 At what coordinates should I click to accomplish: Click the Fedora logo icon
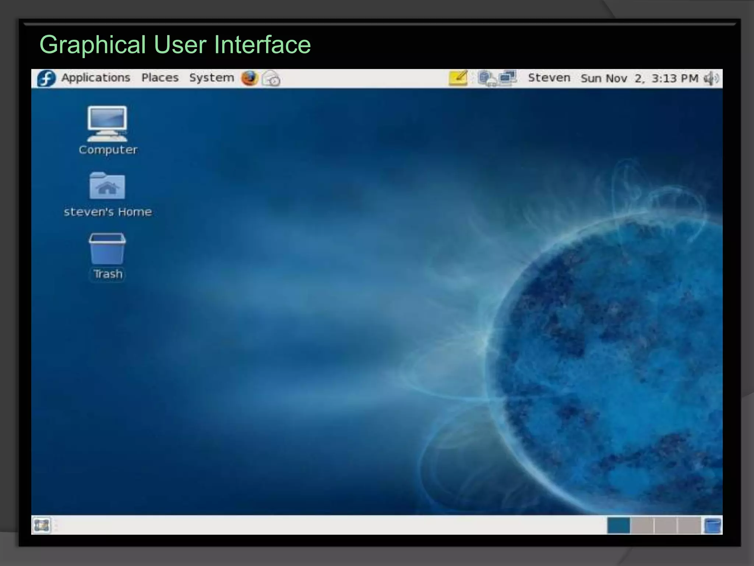click(x=46, y=78)
